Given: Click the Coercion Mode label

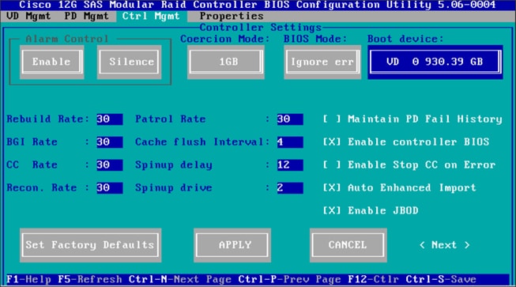Looking at the screenshot, I should click(x=225, y=39).
